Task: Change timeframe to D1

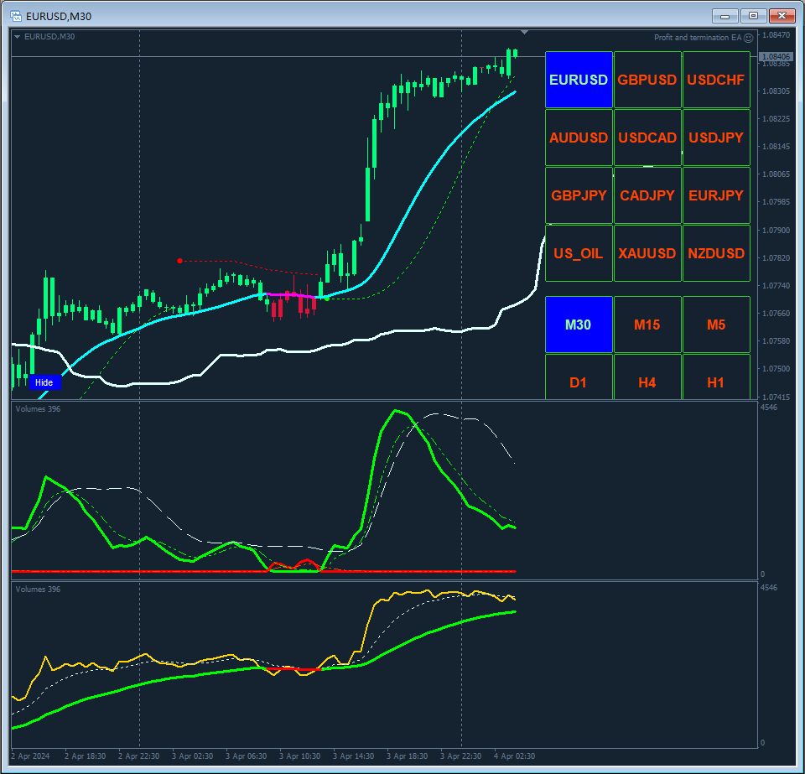Action: (x=579, y=382)
